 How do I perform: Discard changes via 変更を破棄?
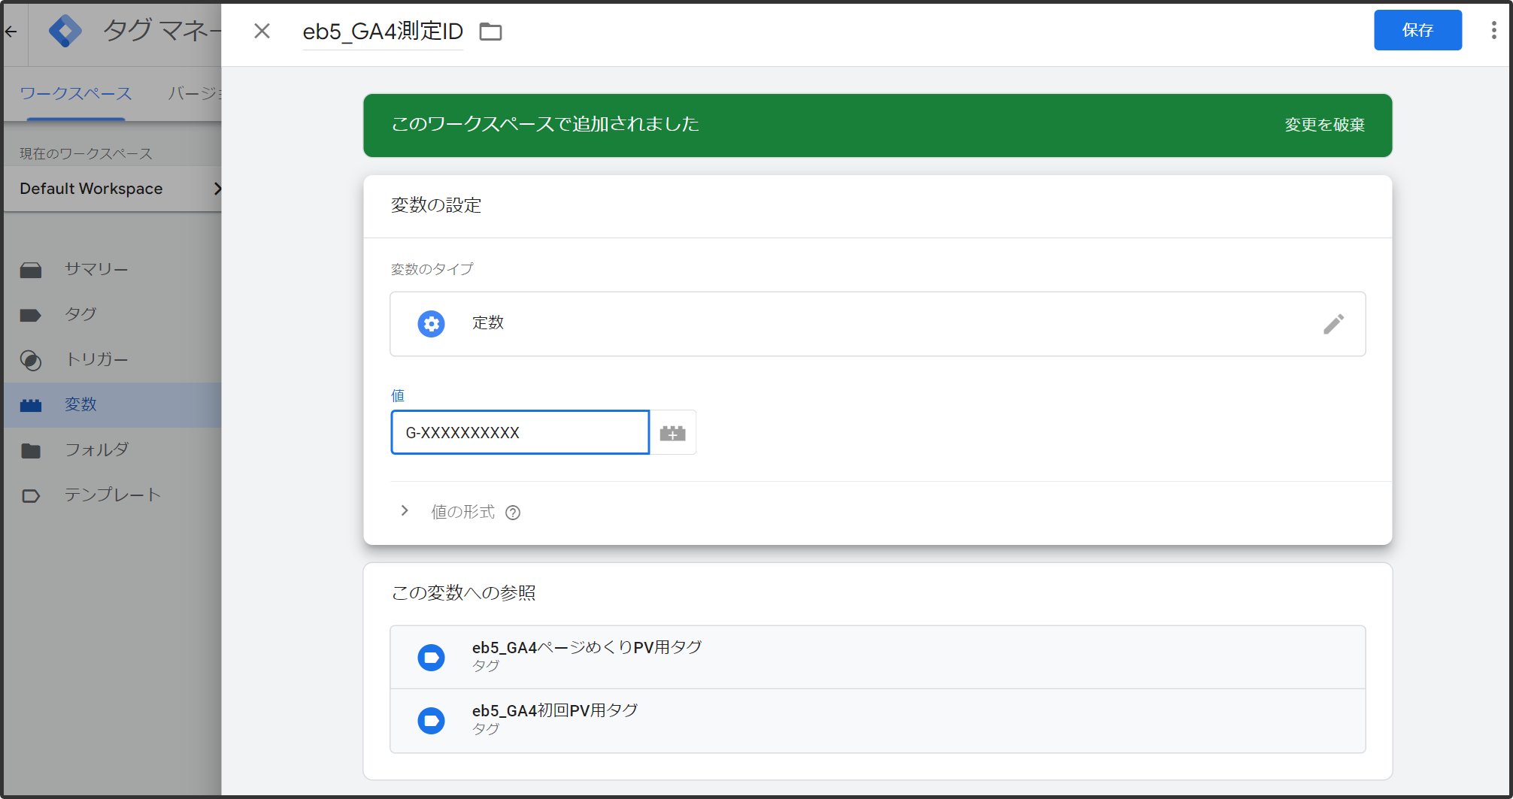tap(1324, 125)
